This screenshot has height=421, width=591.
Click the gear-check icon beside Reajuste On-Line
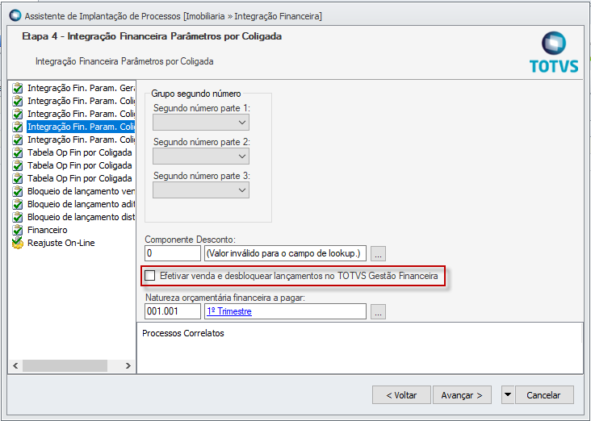[x=18, y=243]
